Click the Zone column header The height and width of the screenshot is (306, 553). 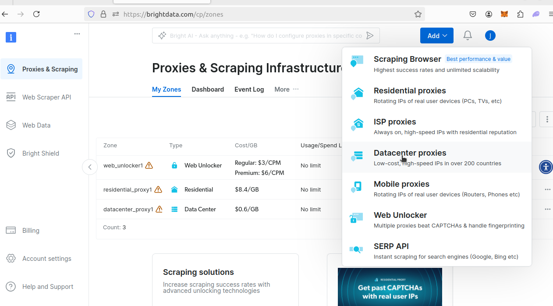(x=110, y=145)
